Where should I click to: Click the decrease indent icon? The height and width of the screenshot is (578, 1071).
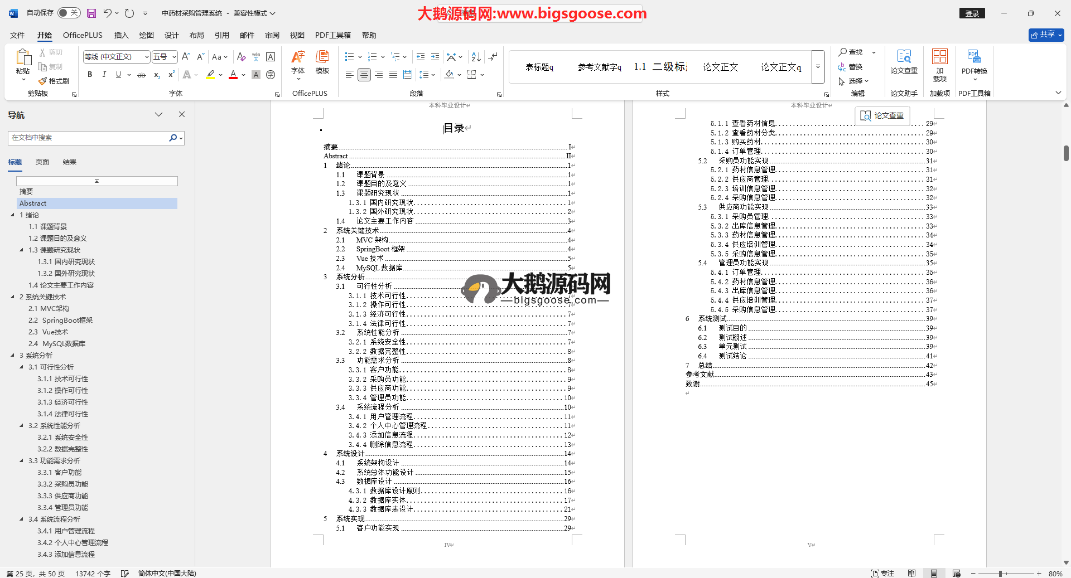(421, 57)
